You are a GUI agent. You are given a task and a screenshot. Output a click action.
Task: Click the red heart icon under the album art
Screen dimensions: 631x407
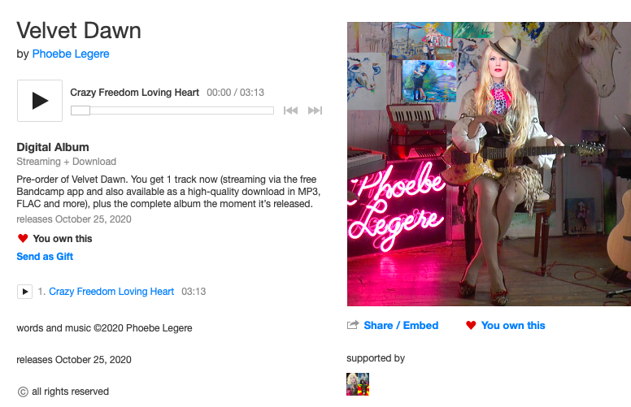point(471,326)
